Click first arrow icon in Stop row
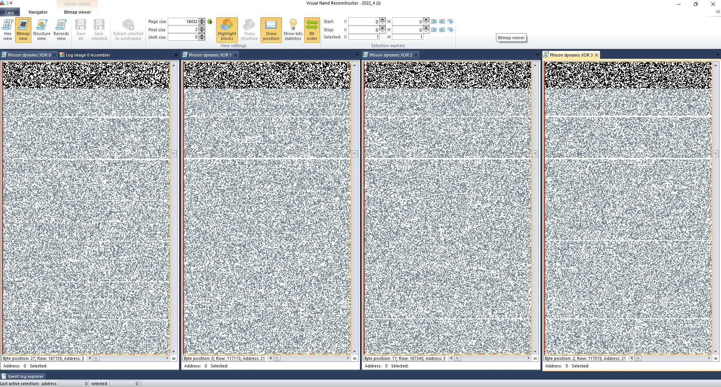 click(434, 30)
